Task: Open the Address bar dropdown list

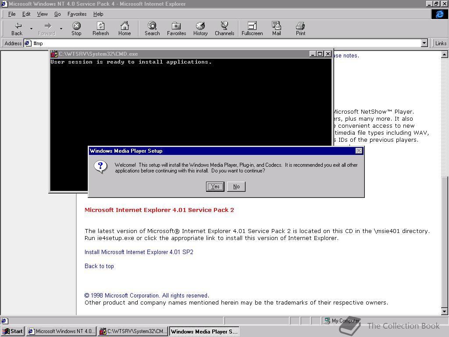Action: click(424, 43)
